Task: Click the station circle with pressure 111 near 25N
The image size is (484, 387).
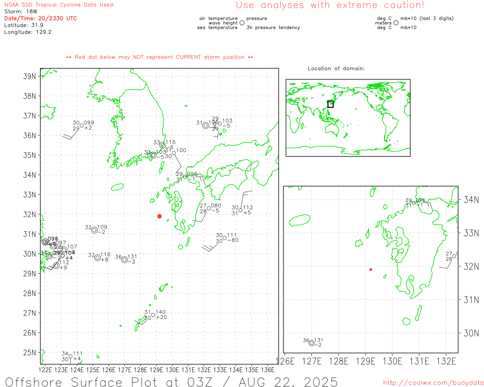Action: pyautogui.click(x=71, y=356)
